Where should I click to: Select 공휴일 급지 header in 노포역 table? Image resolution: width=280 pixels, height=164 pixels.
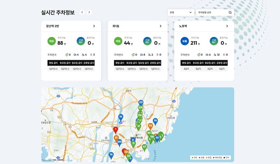(x=222, y=63)
